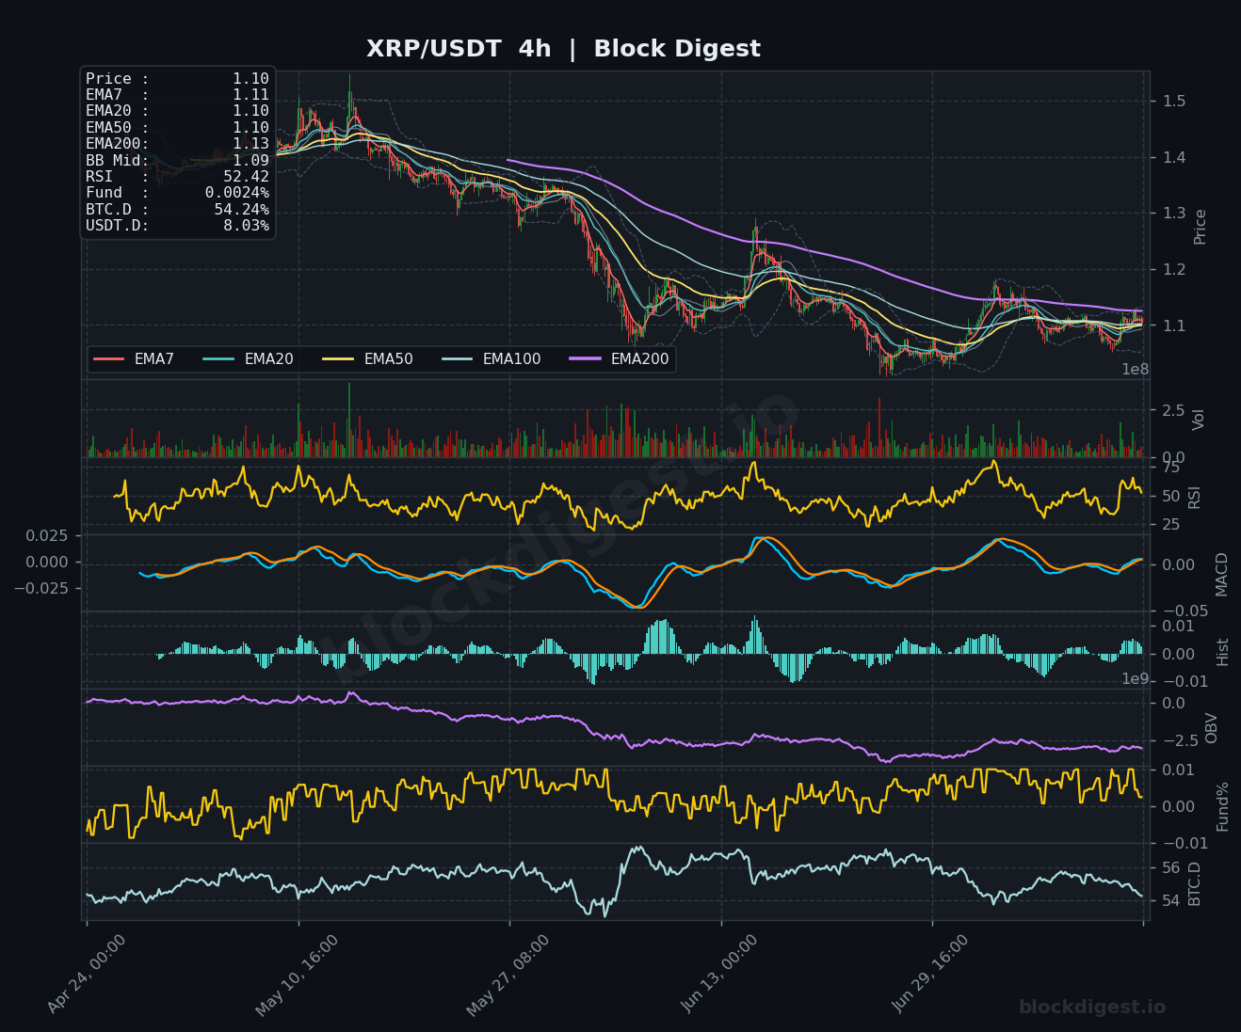1241x1032 pixels.
Task: Select the EMA20 legend entry
Action: [249, 359]
